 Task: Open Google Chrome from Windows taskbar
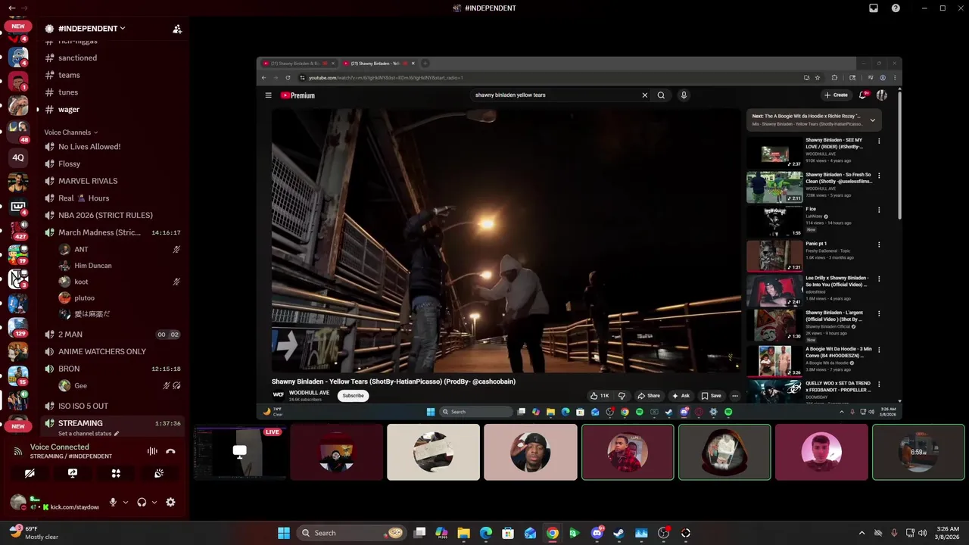[553, 533]
